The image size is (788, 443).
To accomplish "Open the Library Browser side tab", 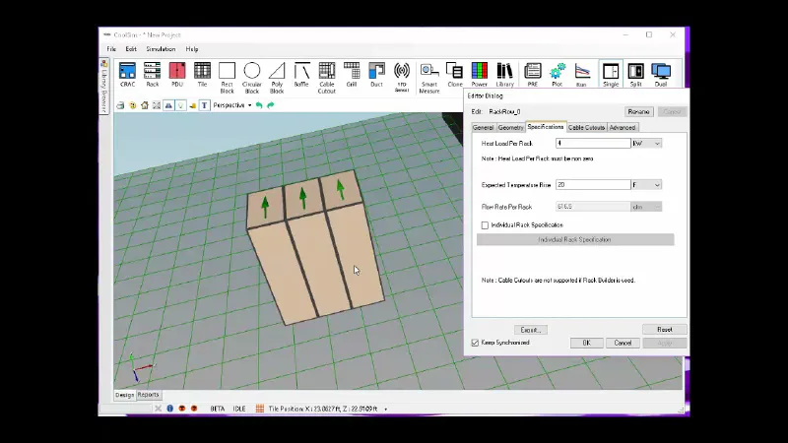I will (103, 87).
